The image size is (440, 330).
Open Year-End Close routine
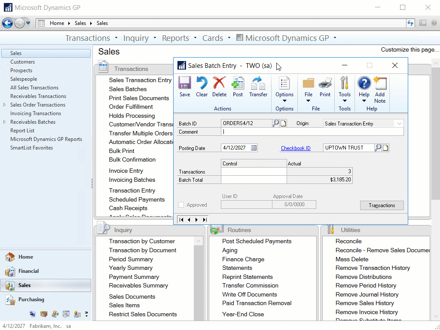243,314
